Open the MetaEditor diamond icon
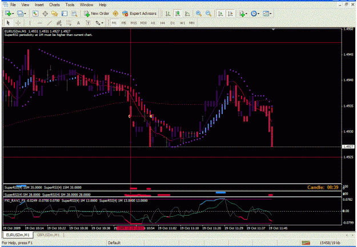This screenshot has height=247, width=357. pyautogui.click(x=115, y=14)
